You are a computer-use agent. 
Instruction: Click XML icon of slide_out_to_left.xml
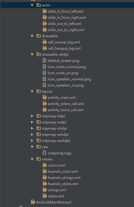pos(45,23)
